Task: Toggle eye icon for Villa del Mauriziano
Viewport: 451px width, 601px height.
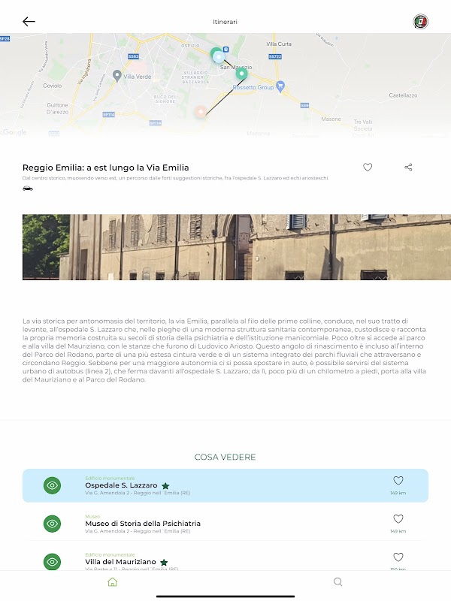Action: pos(52,561)
